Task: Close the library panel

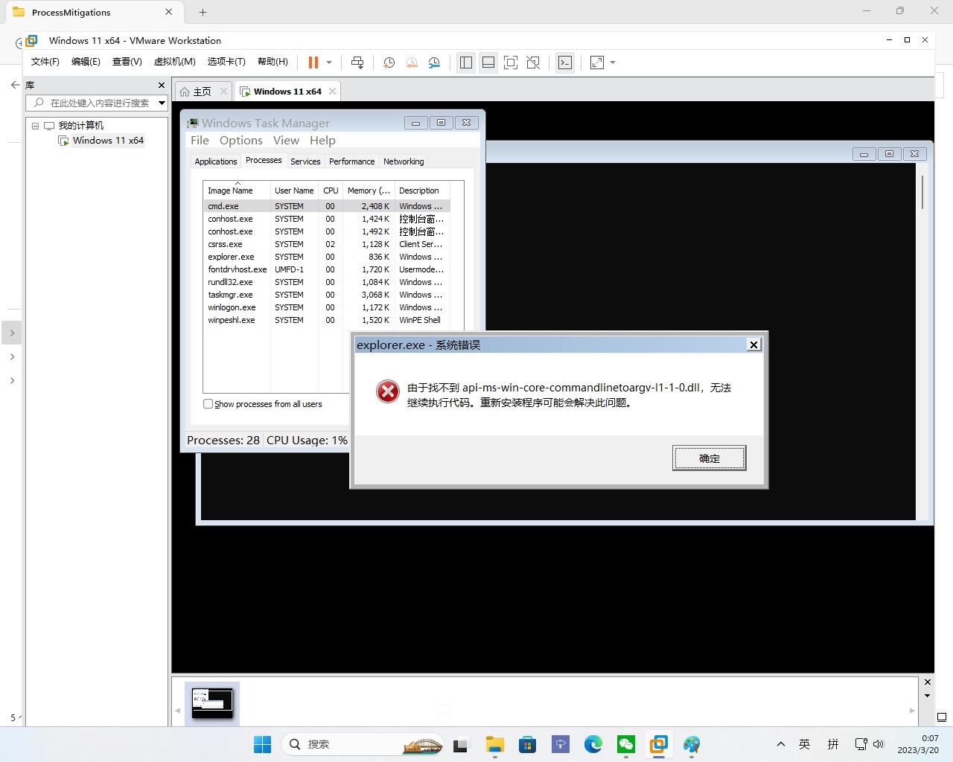Action: tap(162, 86)
